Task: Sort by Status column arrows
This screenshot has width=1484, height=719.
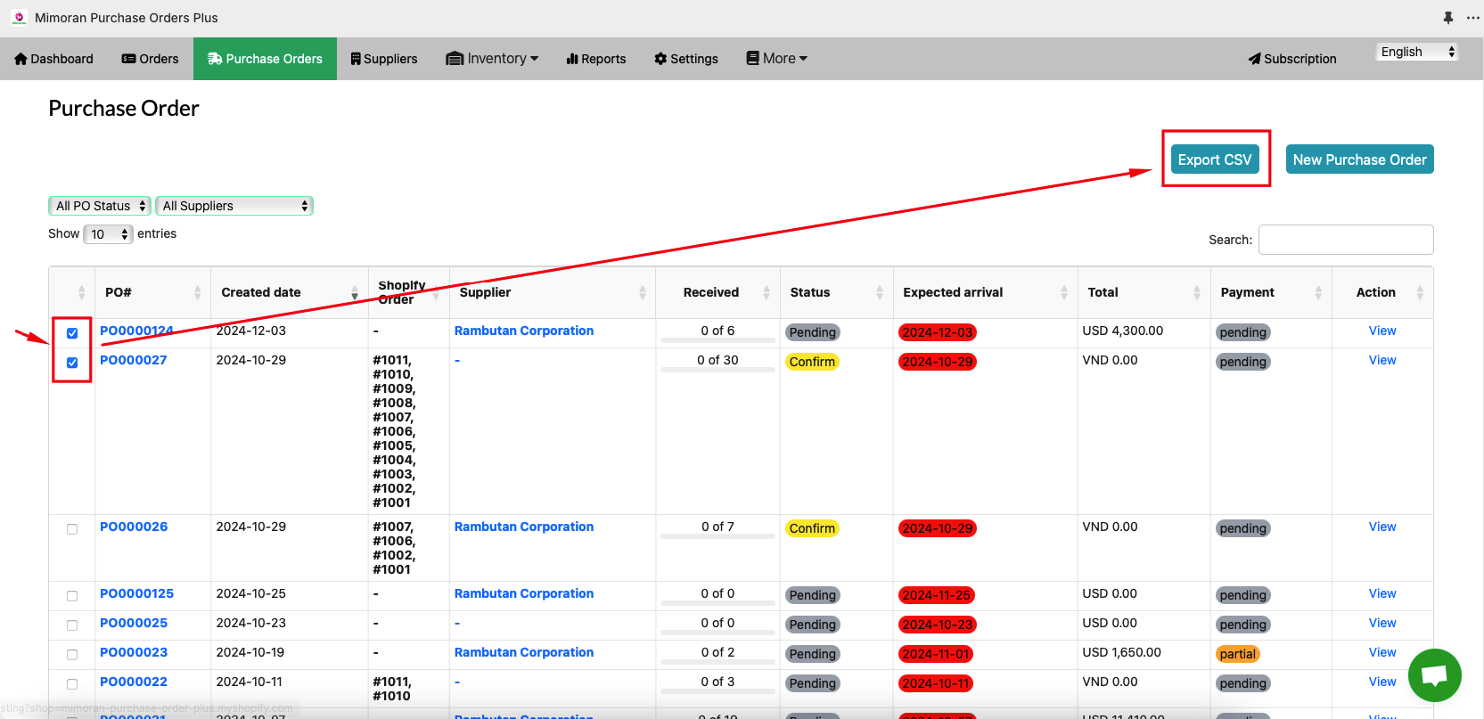Action: click(x=880, y=292)
